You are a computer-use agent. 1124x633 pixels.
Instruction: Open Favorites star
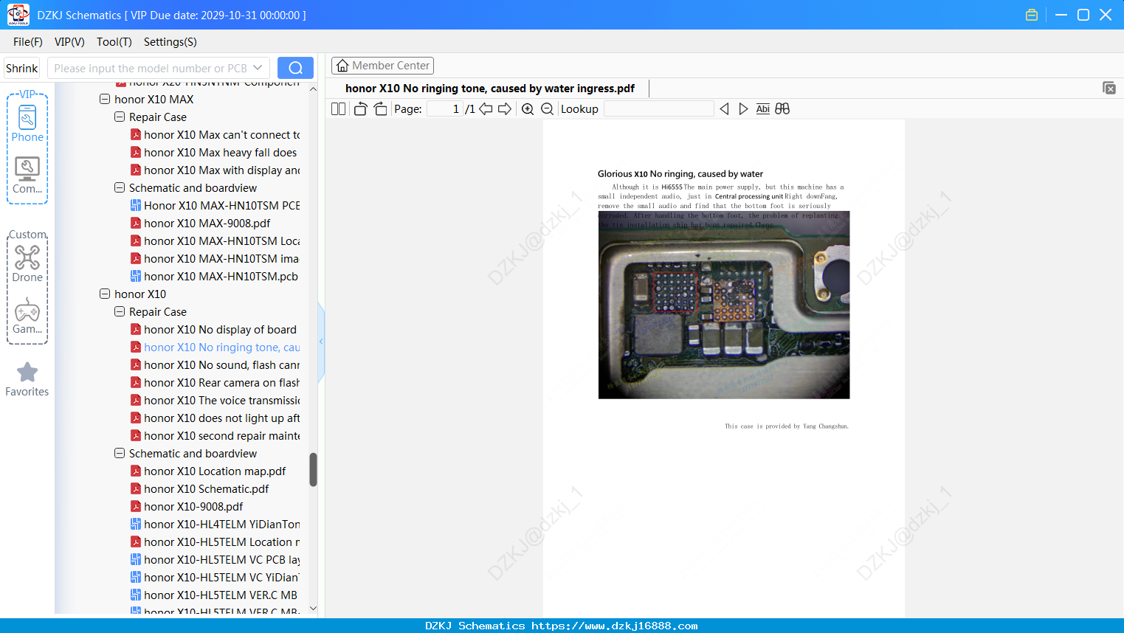click(x=27, y=379)
